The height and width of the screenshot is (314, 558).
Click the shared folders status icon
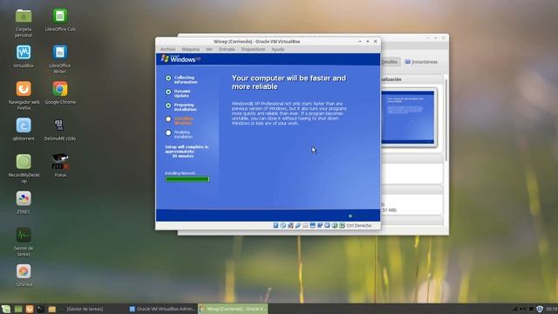tap(305, 225)
